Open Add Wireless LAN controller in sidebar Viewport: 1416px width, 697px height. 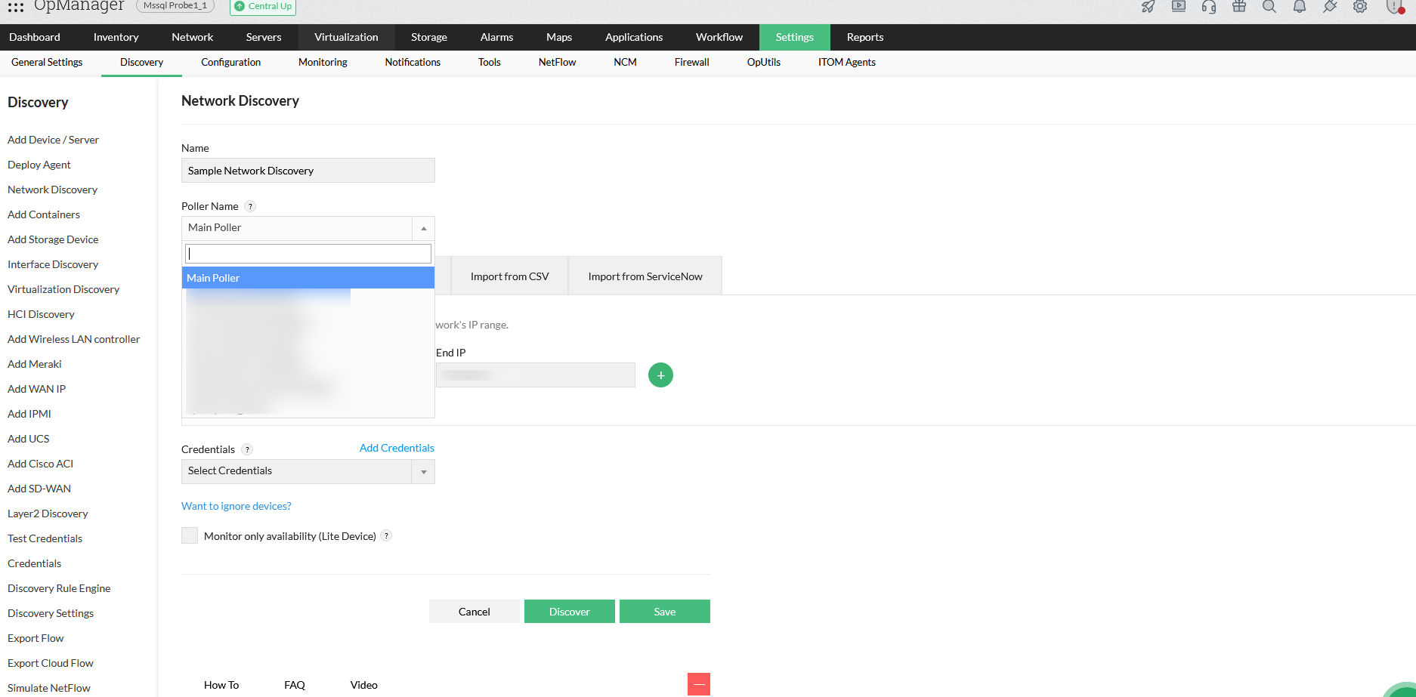74,340
